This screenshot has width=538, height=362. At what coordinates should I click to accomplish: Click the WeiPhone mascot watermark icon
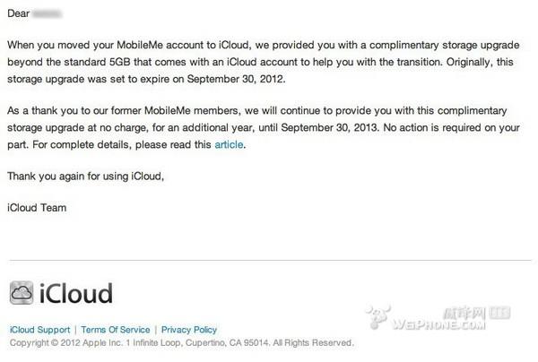click(377, 316)
